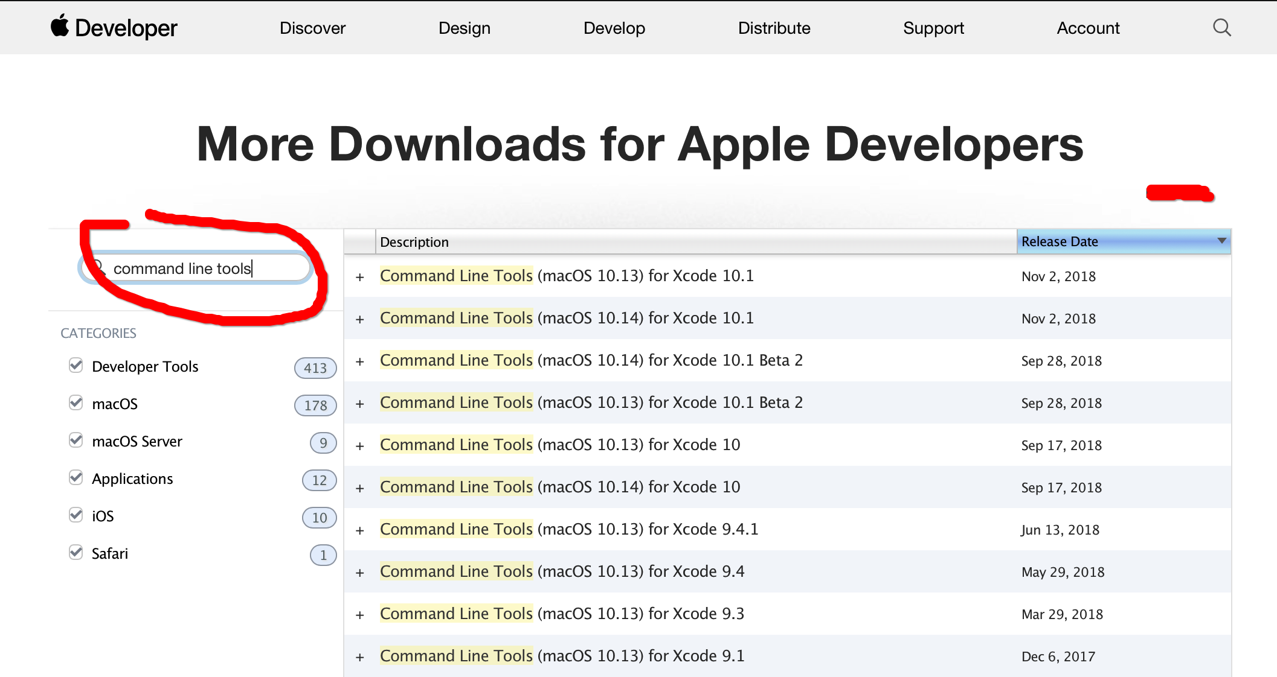Click the 1 count badge for Safari
The image size is (1277, 677).
[323, 555]
